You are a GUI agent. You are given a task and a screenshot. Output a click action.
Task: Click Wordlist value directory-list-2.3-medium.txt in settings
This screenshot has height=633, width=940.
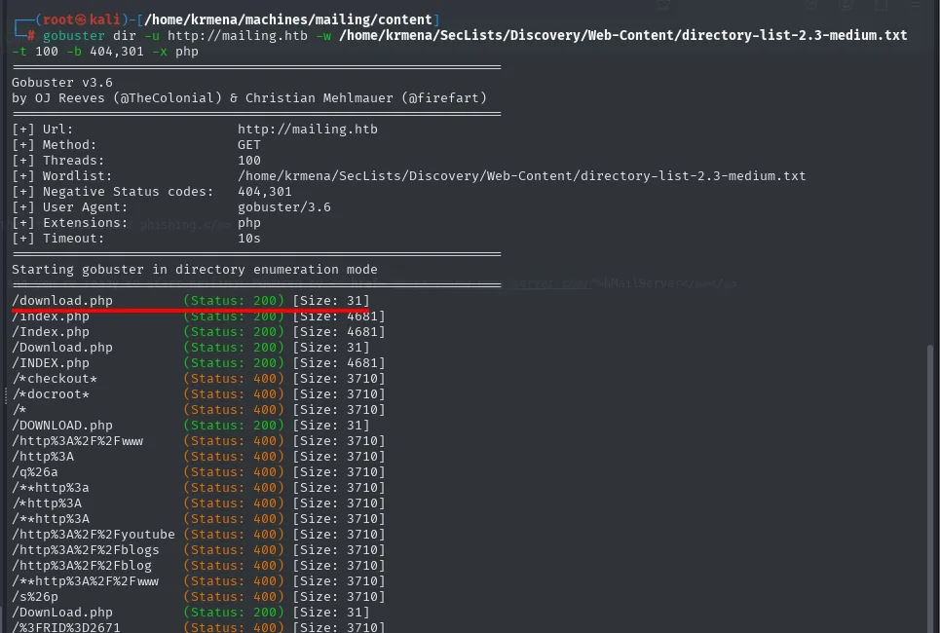click(521, 175)
